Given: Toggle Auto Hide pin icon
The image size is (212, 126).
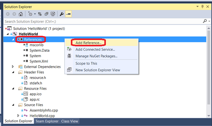Looking at the screenshot, I should click(x=202, y=7).
